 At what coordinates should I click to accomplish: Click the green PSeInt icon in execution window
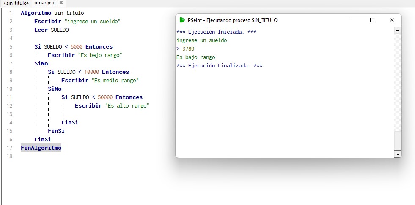pos(182,20)
